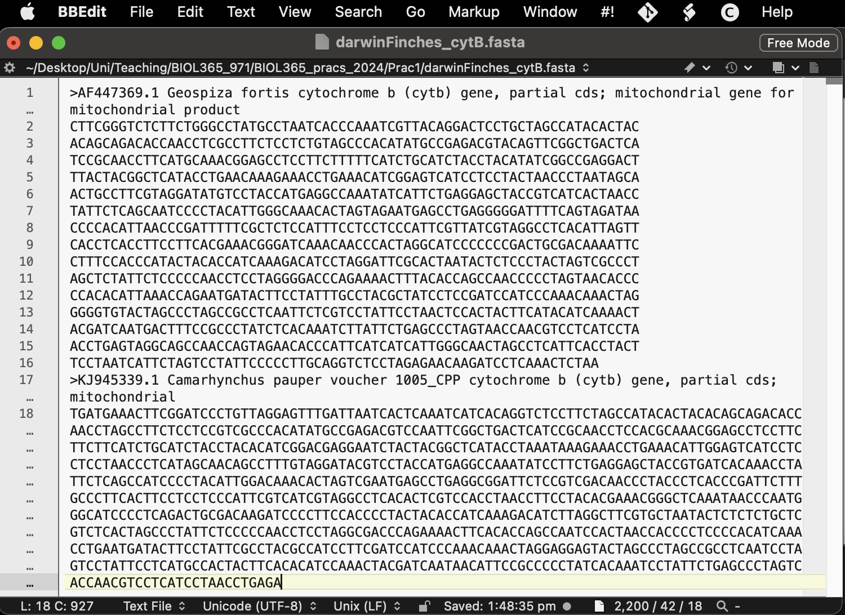Click the document statistics page icon
This screenshot has height=615, width=845.
[x=599, y=606]
